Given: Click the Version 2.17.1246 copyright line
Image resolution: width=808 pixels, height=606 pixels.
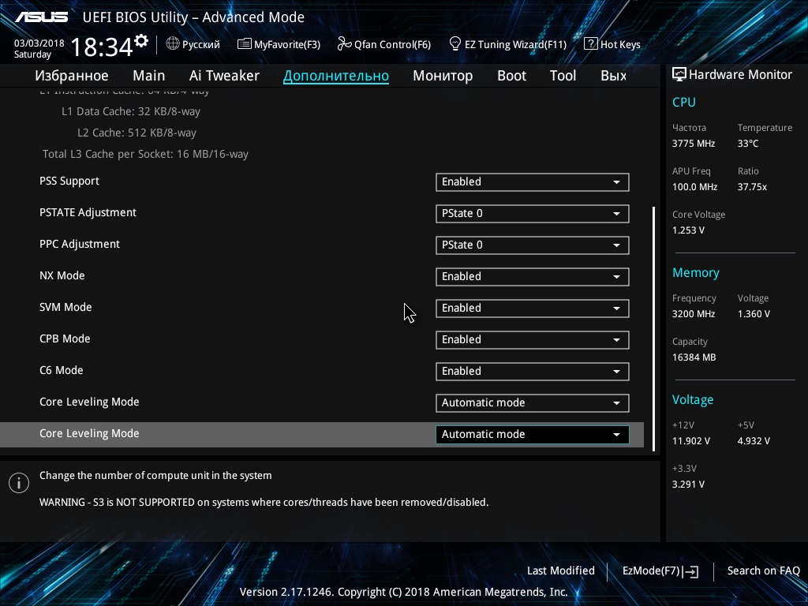Looking at the screenshot, I should pyautogui.click(x=403, y=592).
